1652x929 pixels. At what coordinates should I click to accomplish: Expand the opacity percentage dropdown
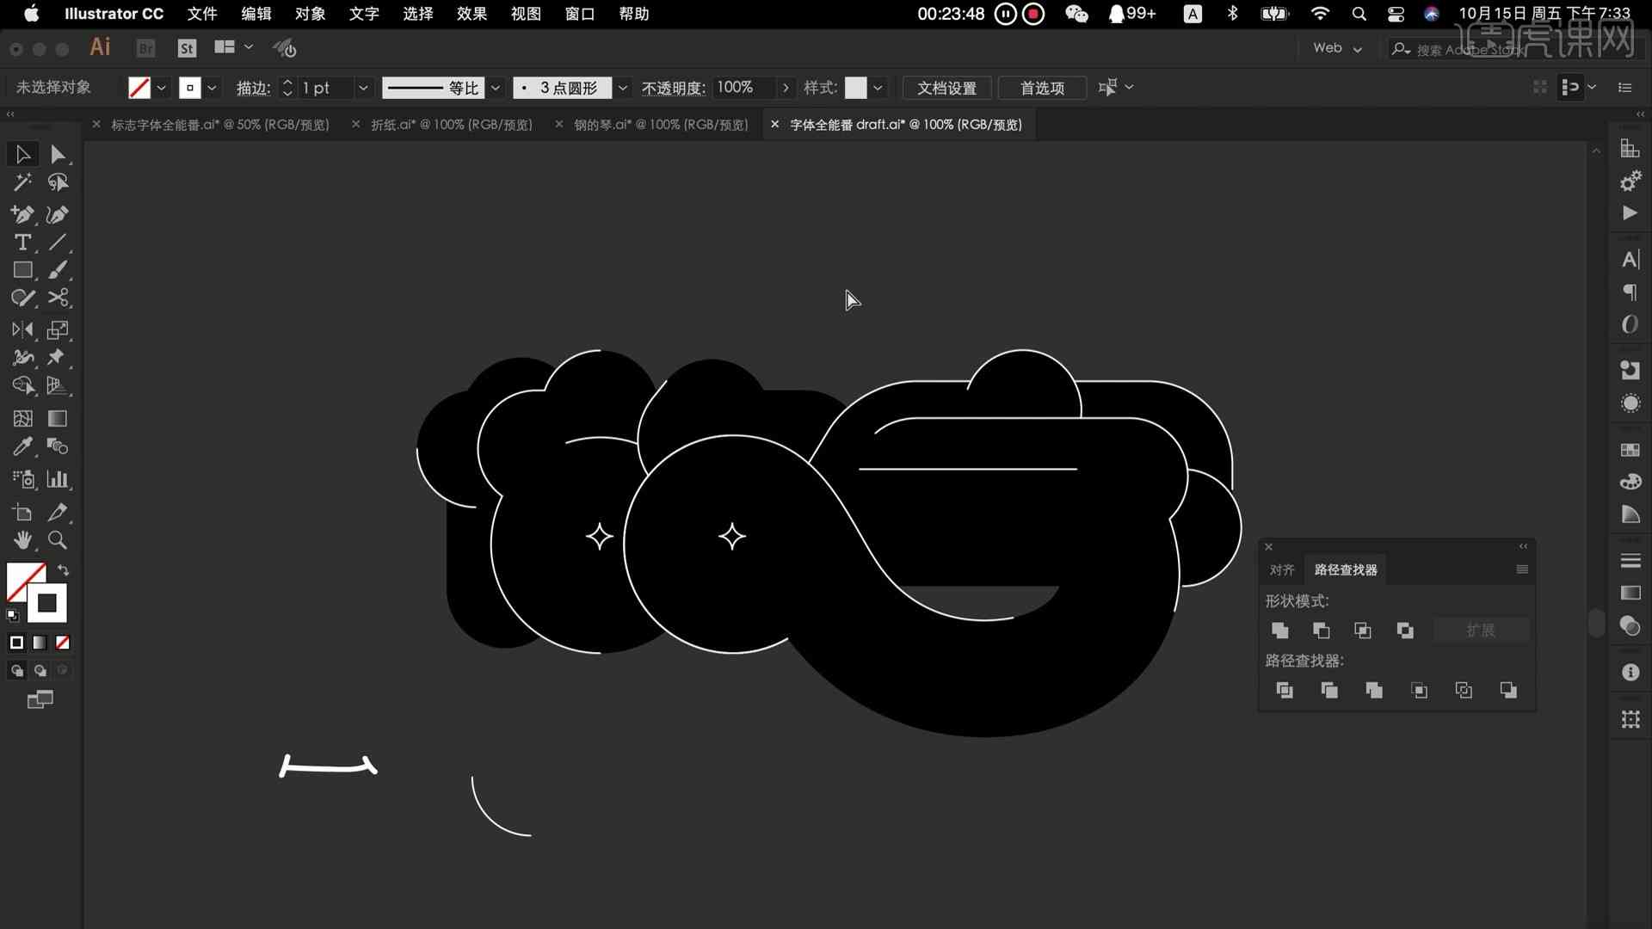point(786,88)
